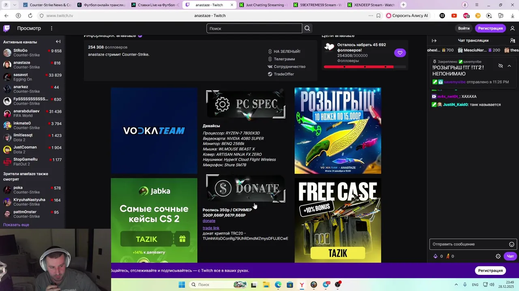
Task: Bookmark this page in address bar
Action: tap(378, 16)
